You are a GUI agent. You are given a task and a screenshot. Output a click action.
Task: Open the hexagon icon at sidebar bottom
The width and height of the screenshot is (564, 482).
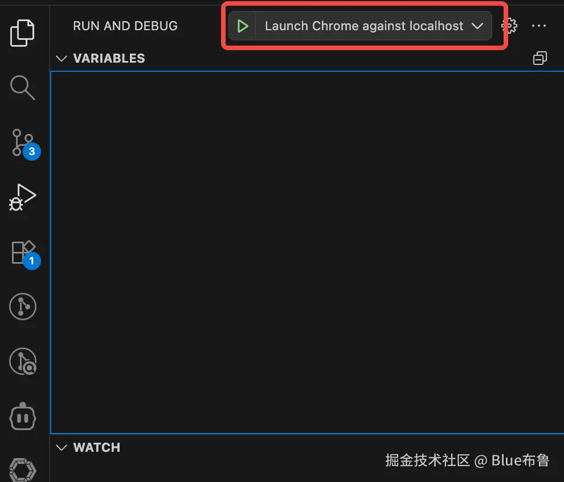(23, 470)
